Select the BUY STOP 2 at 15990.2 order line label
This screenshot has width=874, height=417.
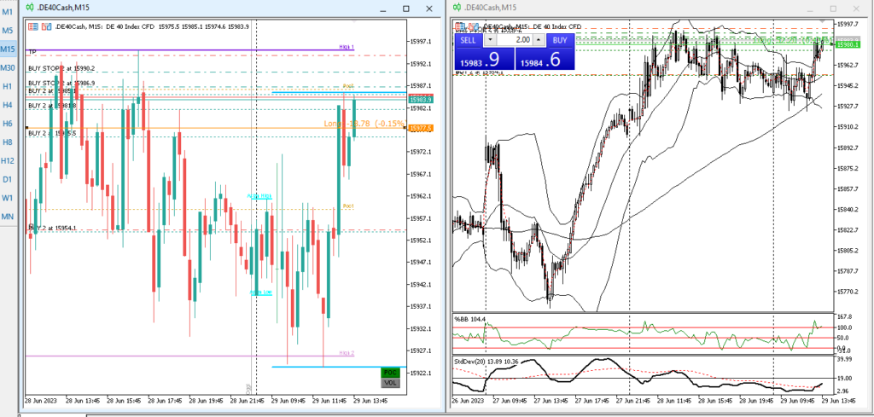click(x=61, y=68)
